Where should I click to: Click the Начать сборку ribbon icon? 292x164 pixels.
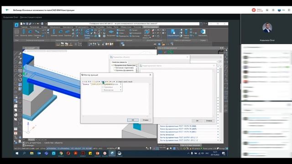click(x=186, y=33)
